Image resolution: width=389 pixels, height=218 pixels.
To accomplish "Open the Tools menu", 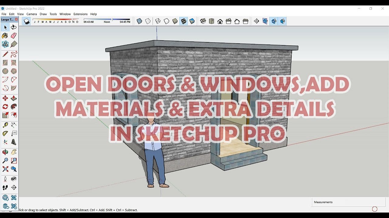I will click(53, 14).
